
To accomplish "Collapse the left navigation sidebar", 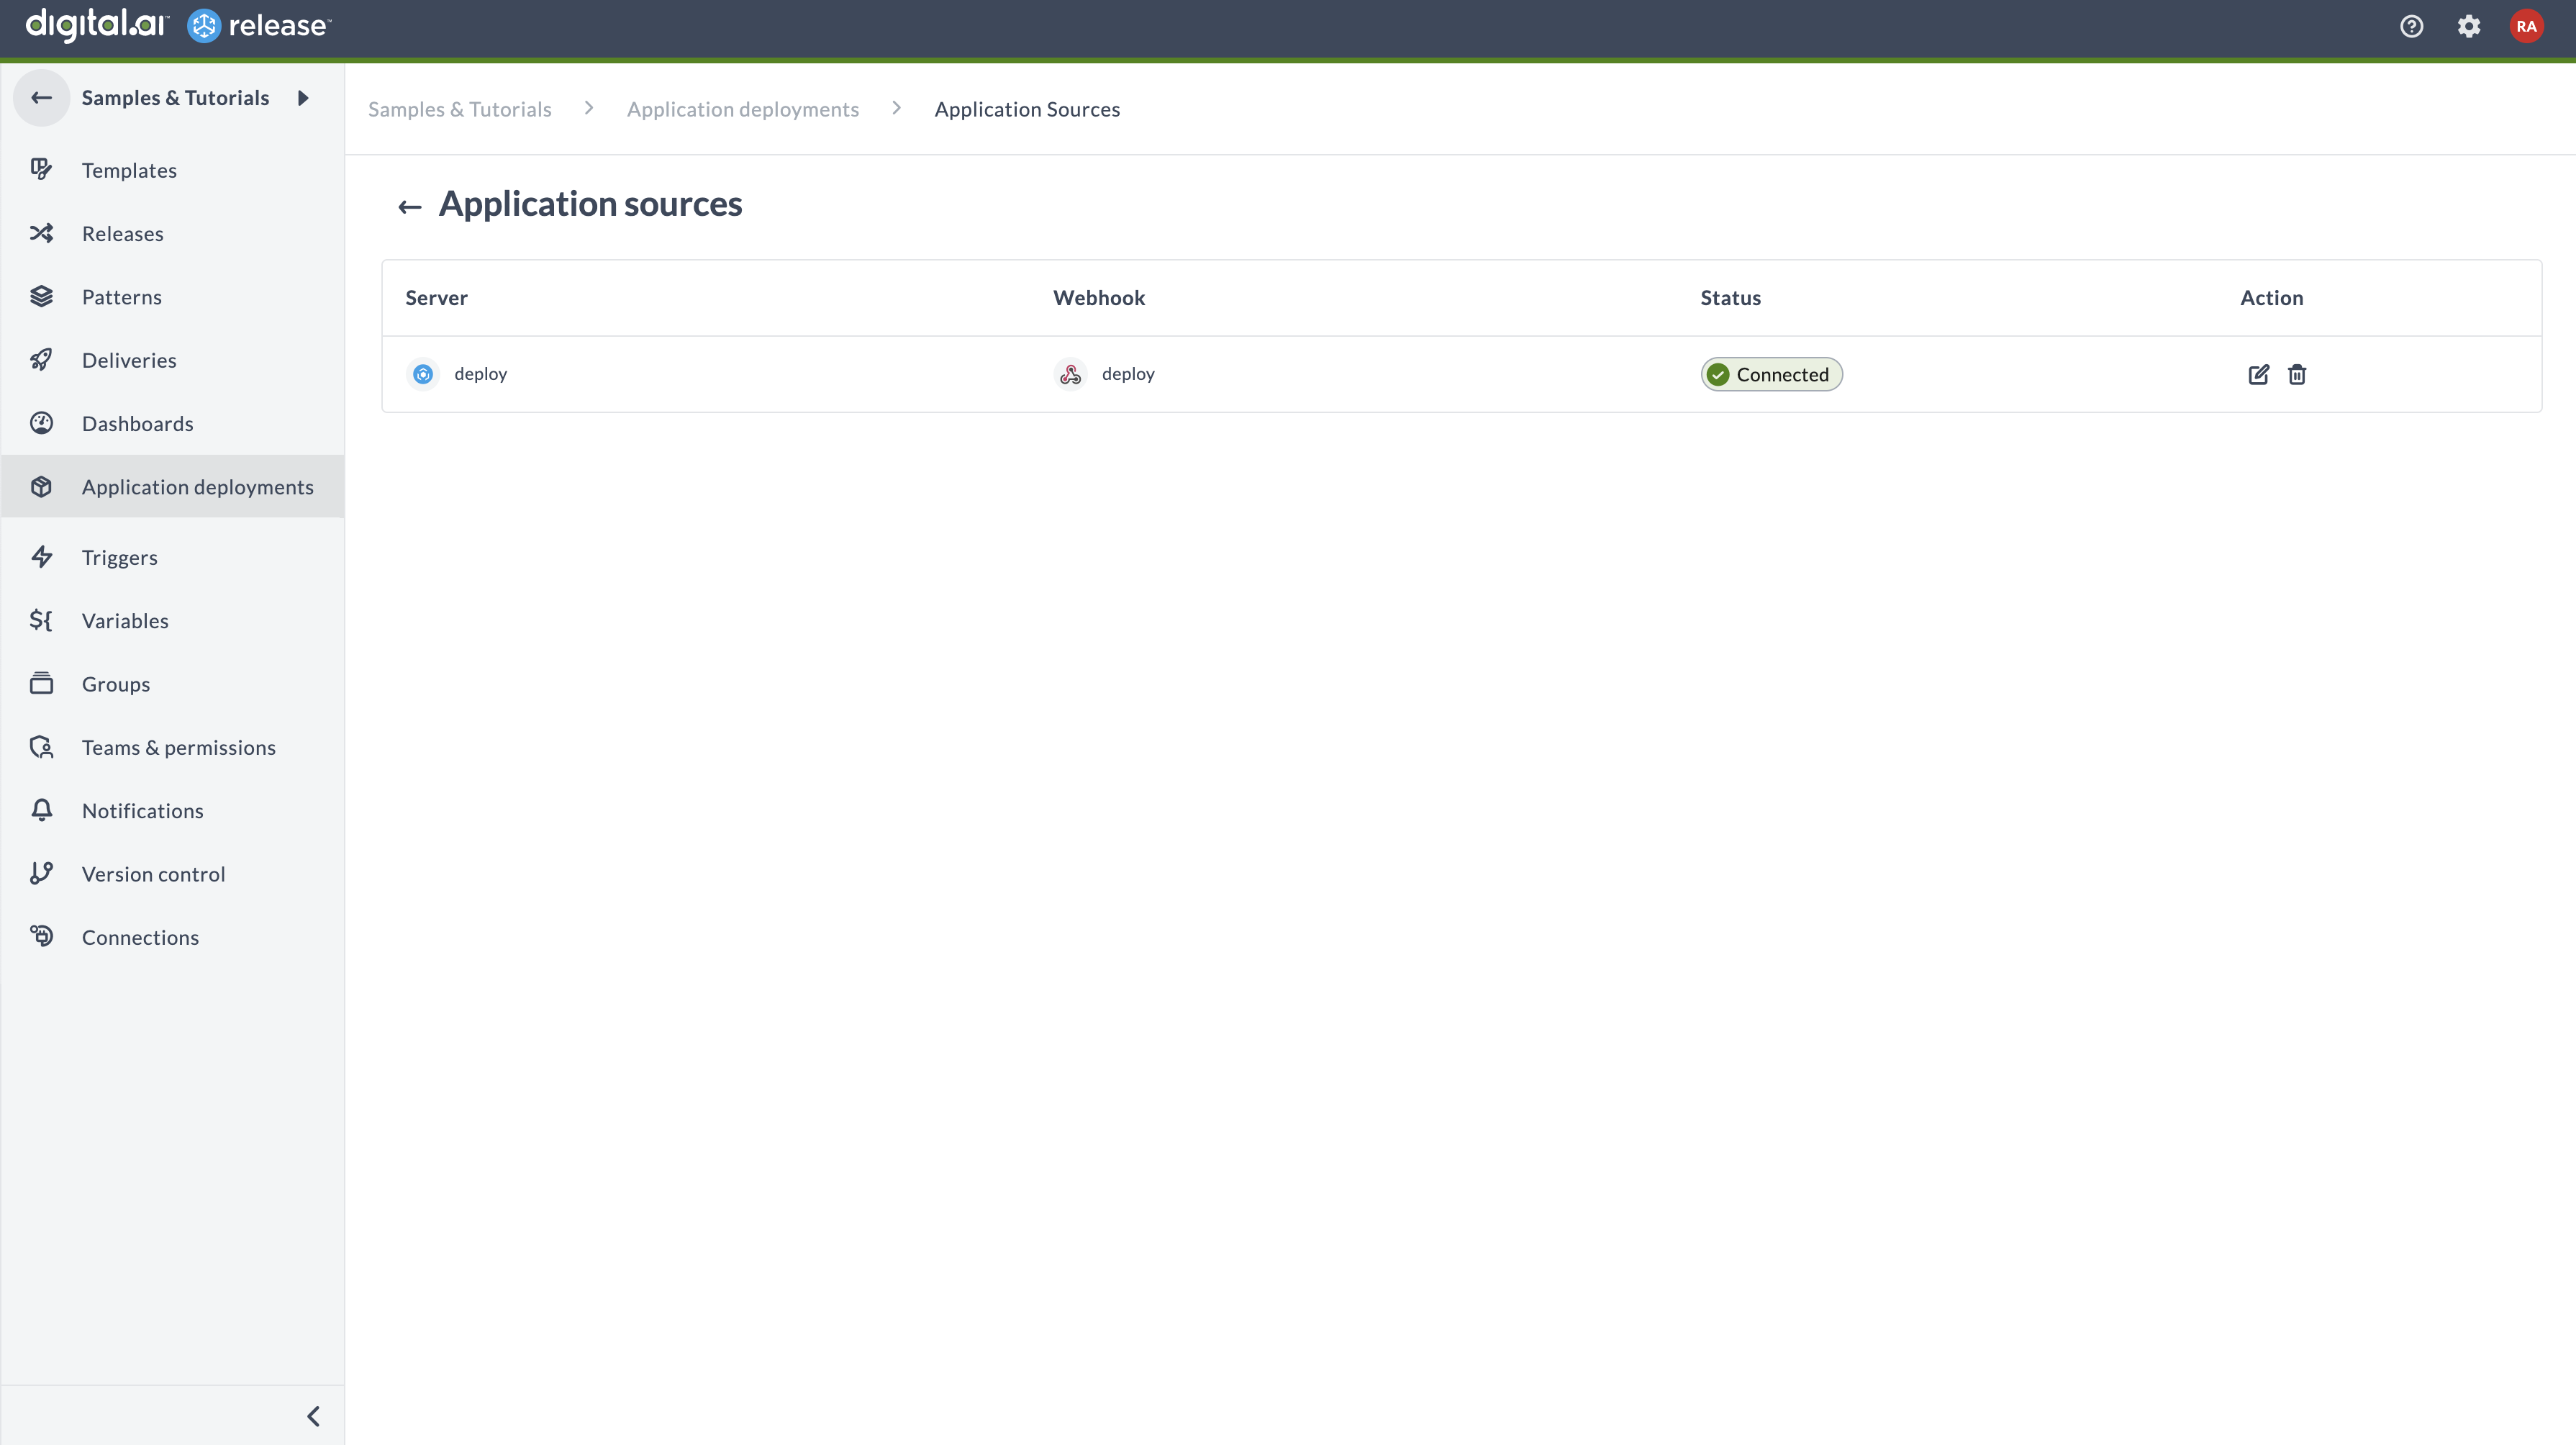I will tap(313, 1415).
